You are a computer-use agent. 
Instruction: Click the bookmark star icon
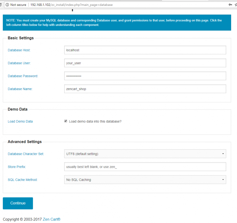coord(236,5)
